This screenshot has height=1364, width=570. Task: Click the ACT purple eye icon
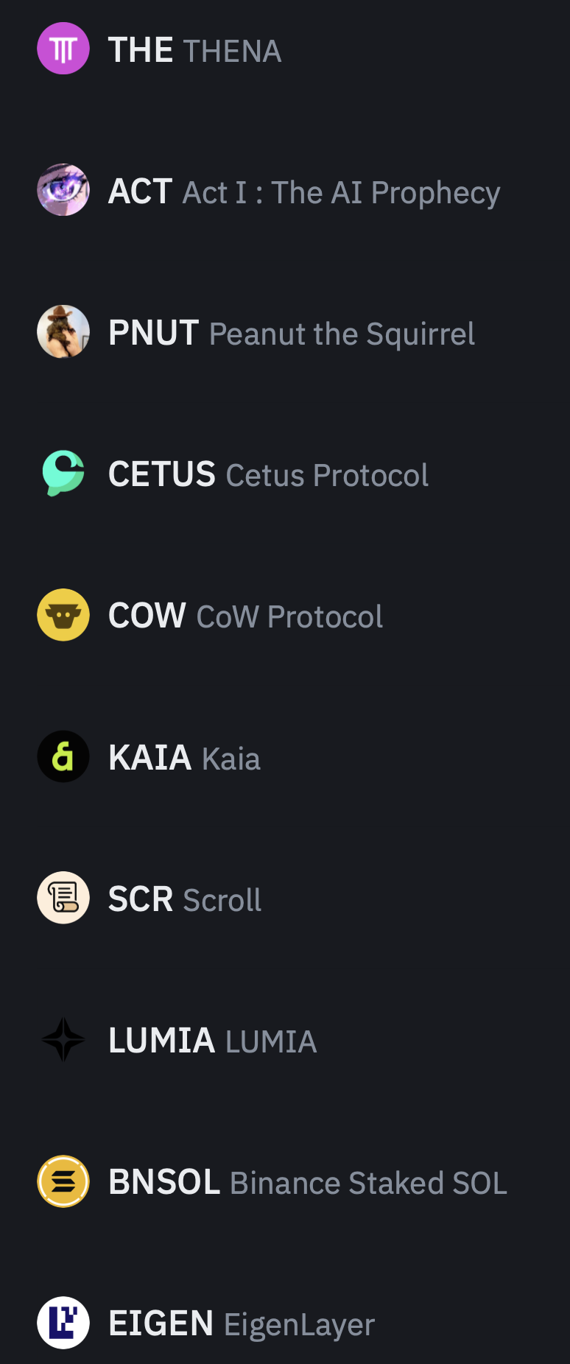[x=63, y=190]
